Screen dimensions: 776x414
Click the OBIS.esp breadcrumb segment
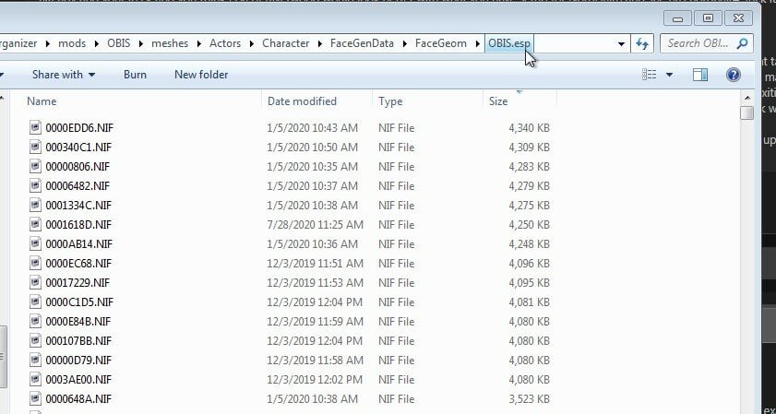509,43
